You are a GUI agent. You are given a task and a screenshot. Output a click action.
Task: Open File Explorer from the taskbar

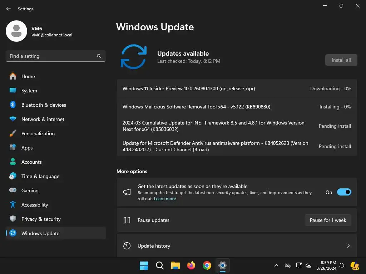175,265
